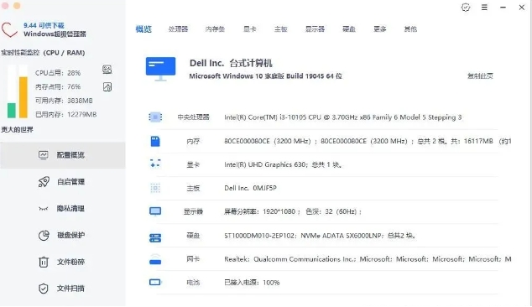Switch to the 概览 tab

pos(143,29)
